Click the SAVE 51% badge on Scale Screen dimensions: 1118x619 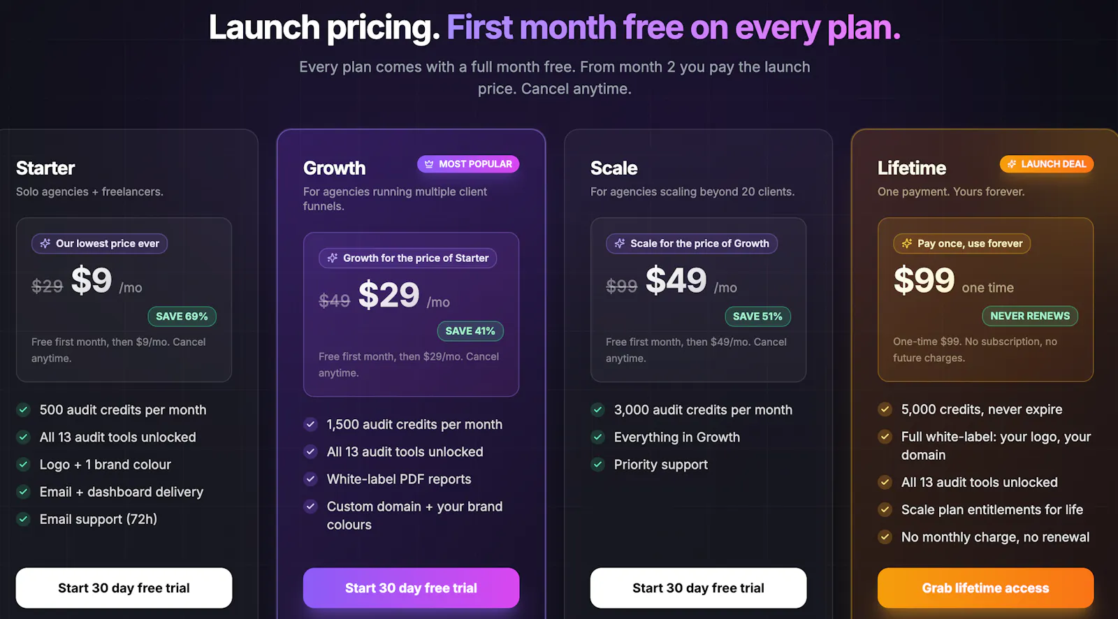point(757,316)
